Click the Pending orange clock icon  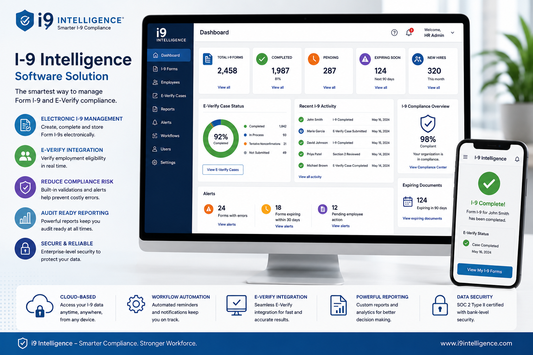314,59
